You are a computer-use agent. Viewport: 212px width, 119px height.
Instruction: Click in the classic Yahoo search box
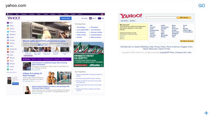click(161, 17)
